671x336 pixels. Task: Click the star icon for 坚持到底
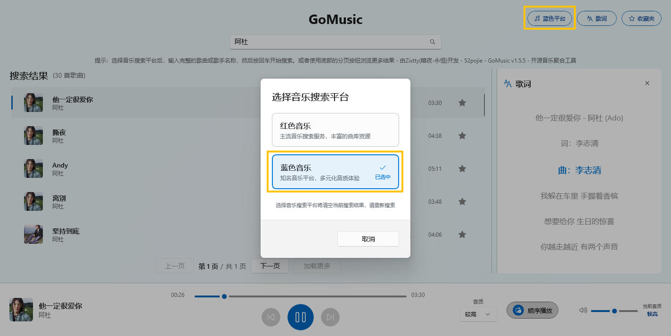(x=462, y=234)
